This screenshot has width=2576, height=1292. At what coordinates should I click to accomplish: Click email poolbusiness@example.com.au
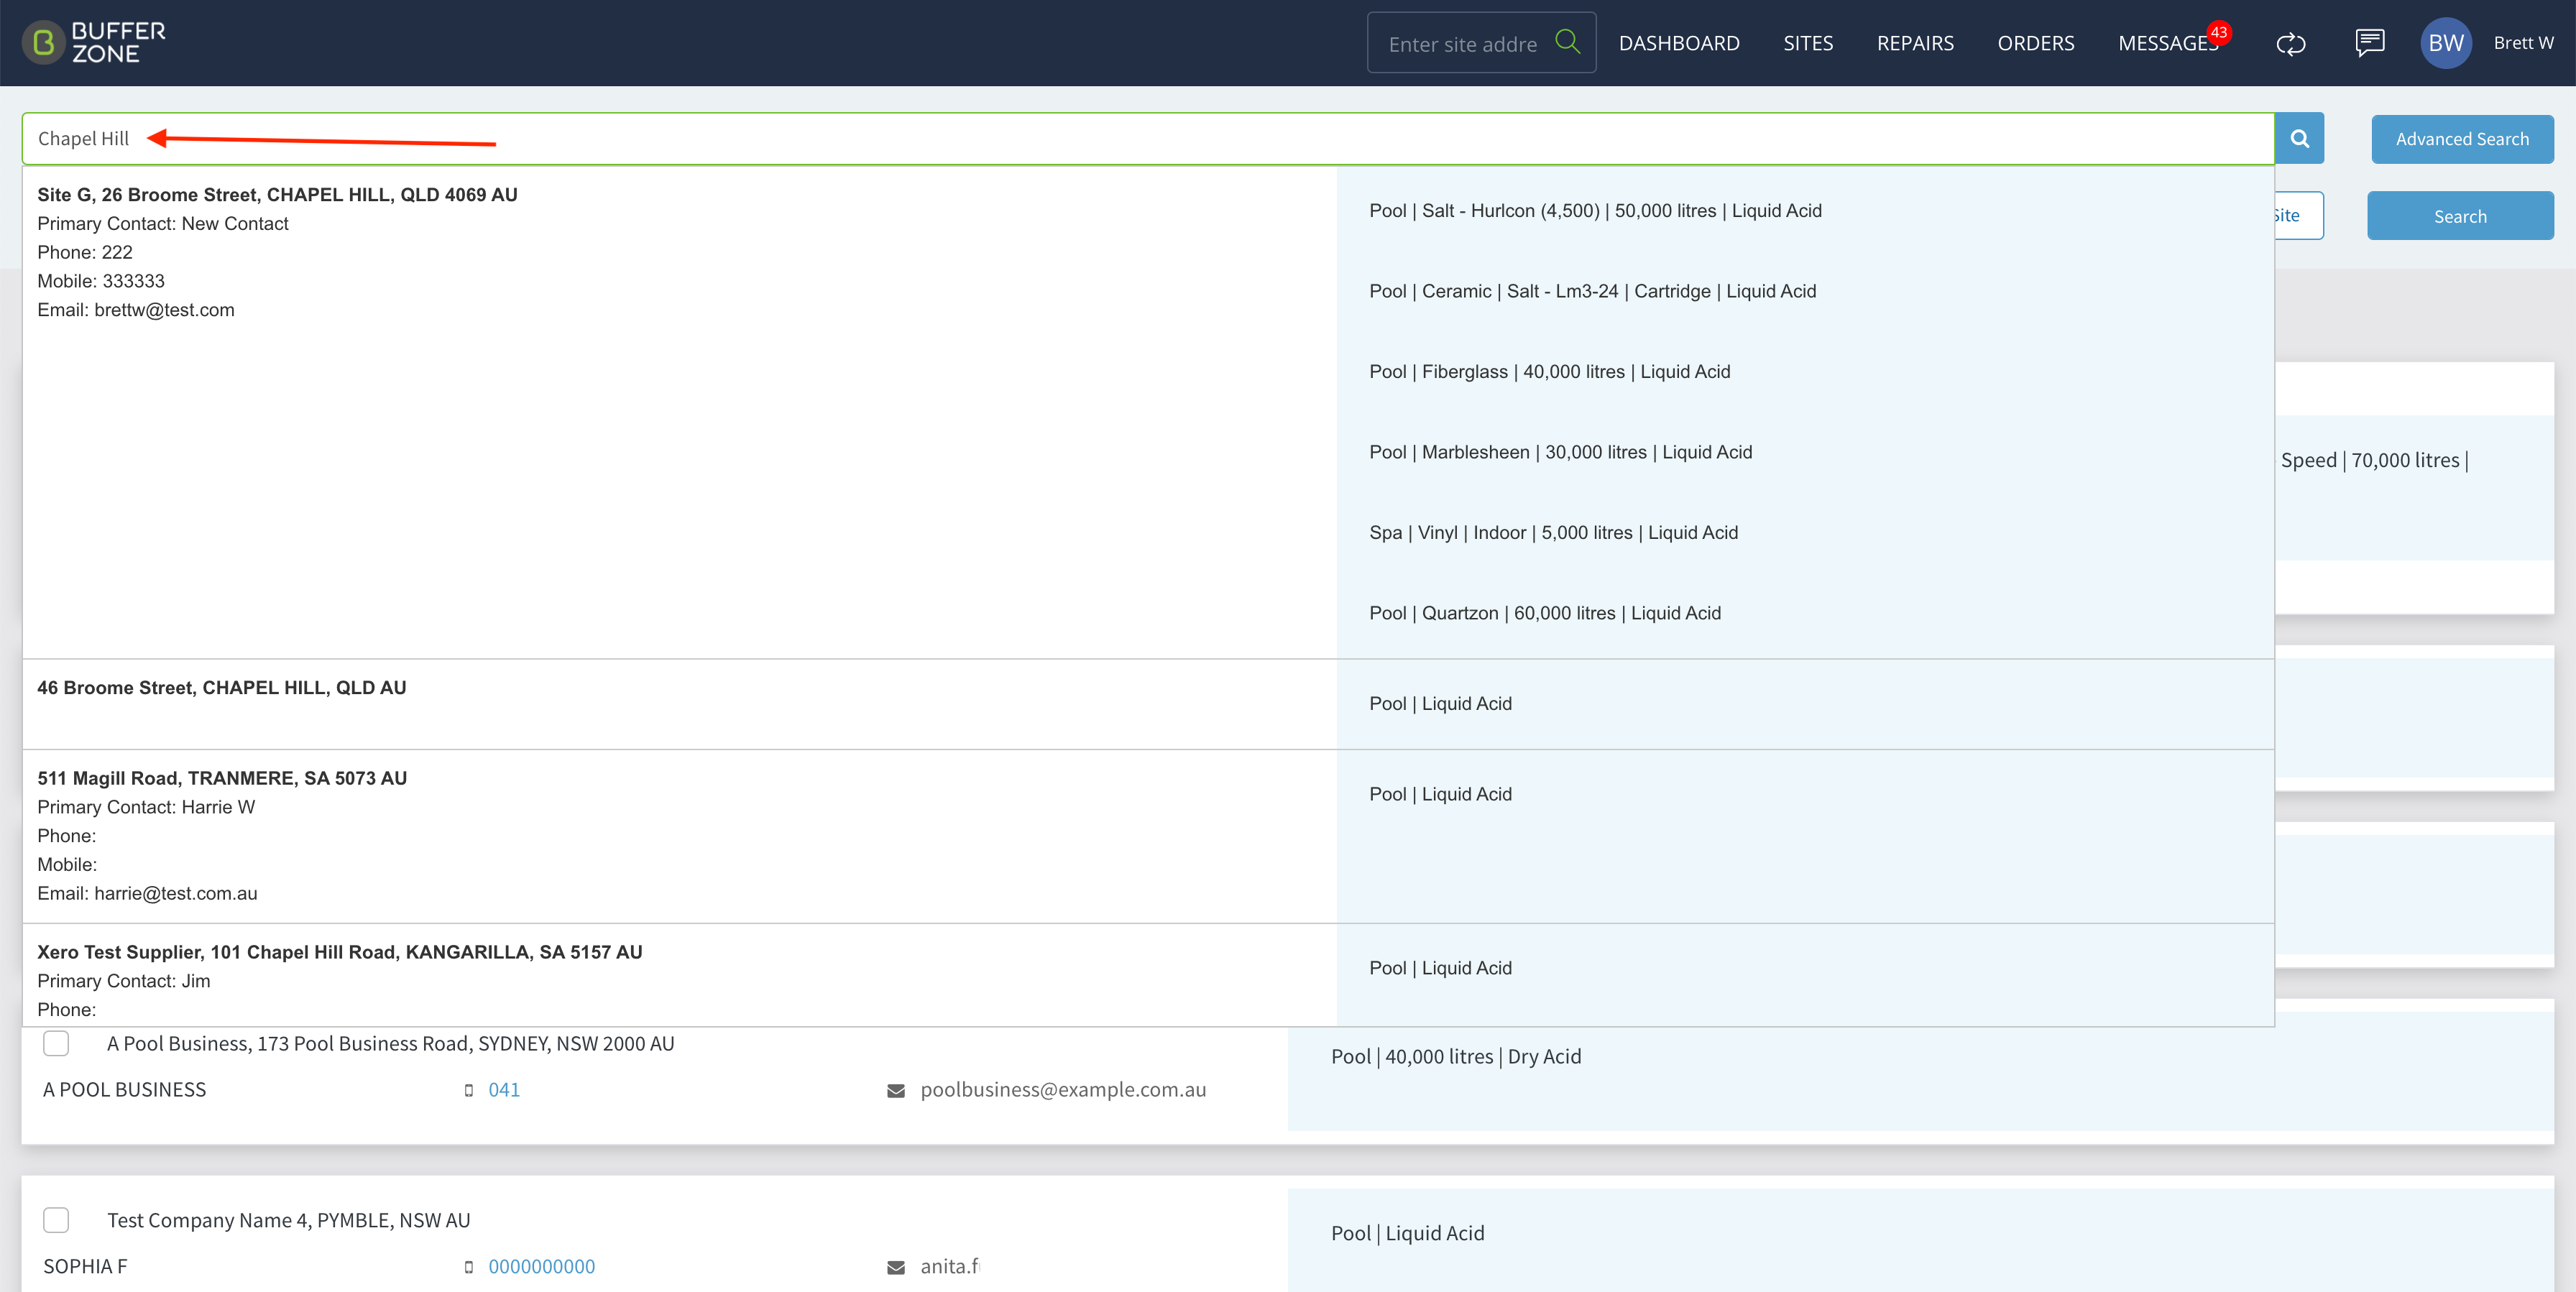click(1063, 1090)
